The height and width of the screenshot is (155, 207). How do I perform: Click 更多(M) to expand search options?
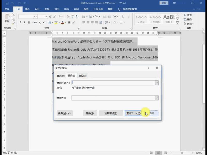tap(64, 113)
